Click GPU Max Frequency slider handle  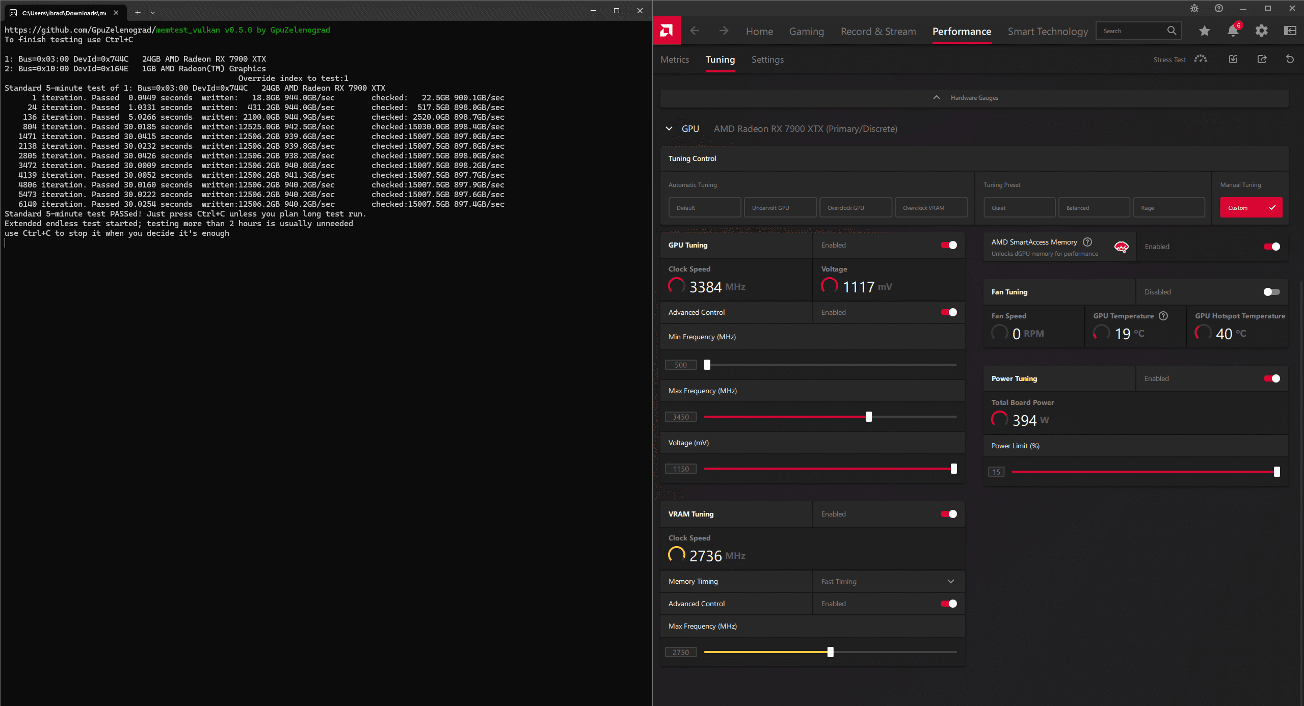[x=869, y=417]
